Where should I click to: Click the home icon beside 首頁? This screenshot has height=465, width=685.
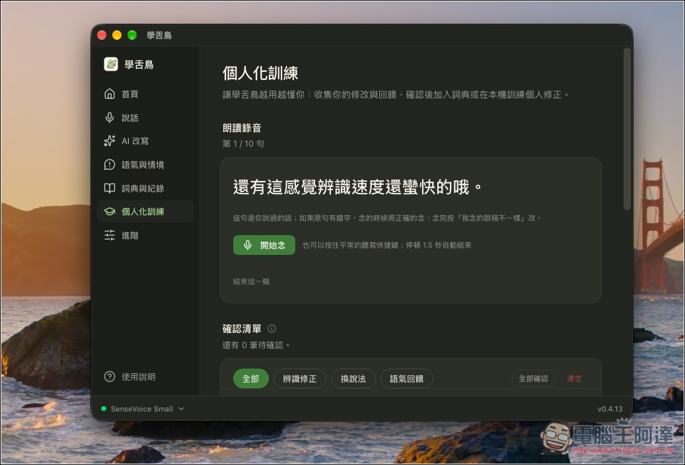[110, 94]
